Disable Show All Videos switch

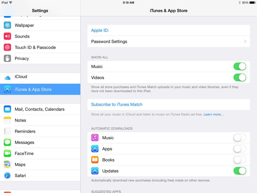240,77
